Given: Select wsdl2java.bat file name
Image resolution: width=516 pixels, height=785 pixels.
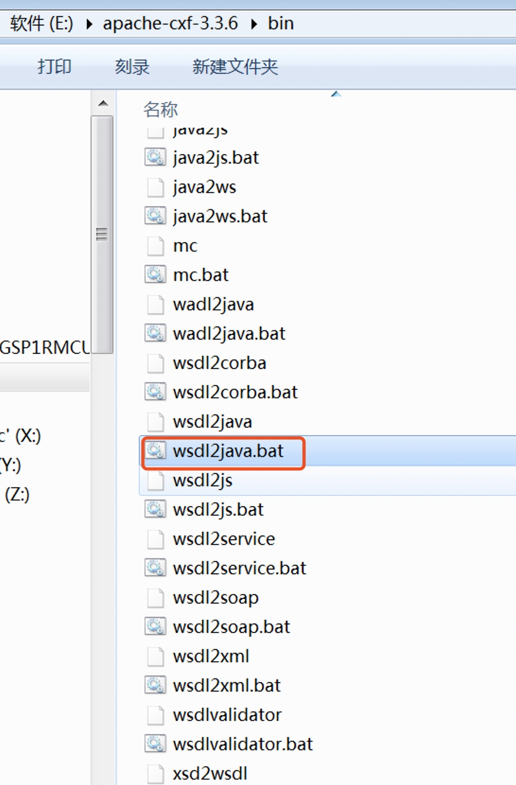Looking at the screenshot, I should tap(228, 451).
